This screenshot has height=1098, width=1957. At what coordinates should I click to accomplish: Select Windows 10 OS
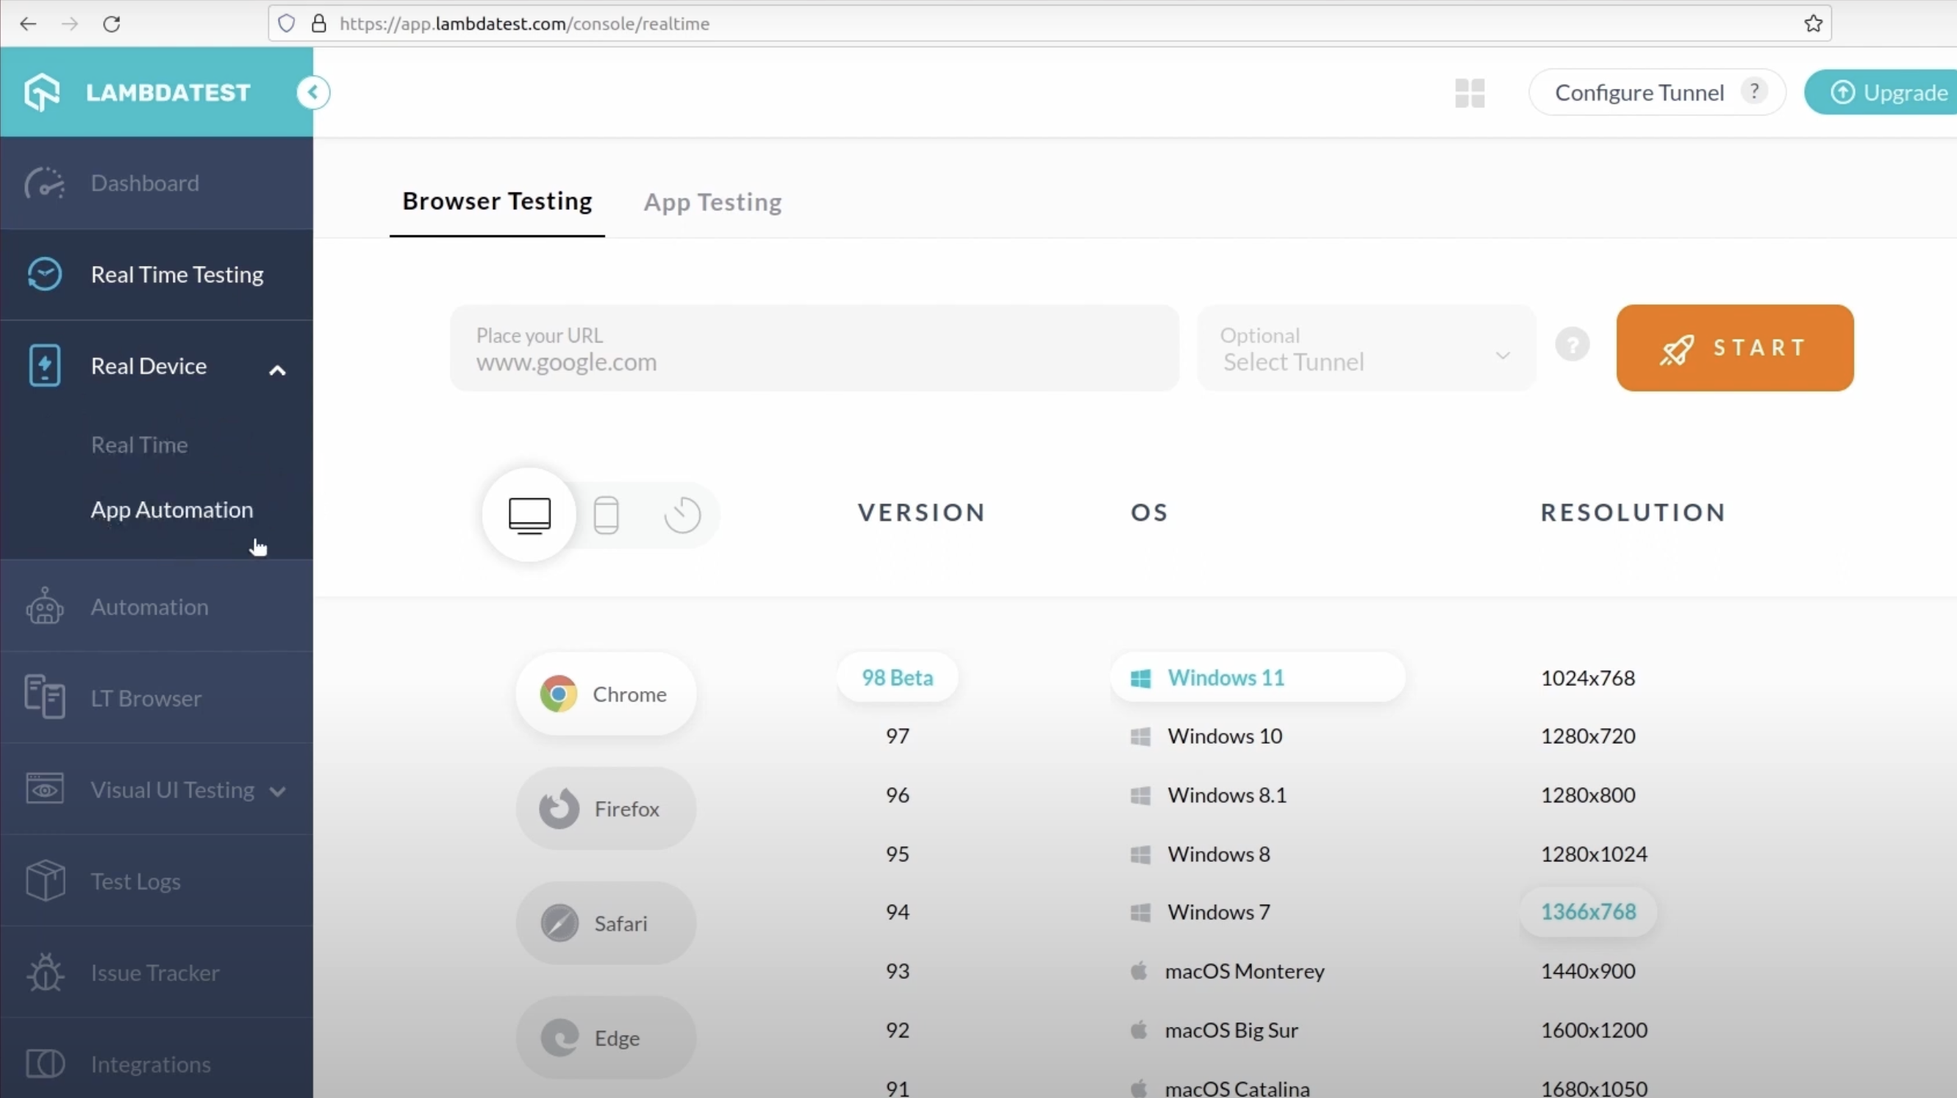click(x=1207, y=736)
